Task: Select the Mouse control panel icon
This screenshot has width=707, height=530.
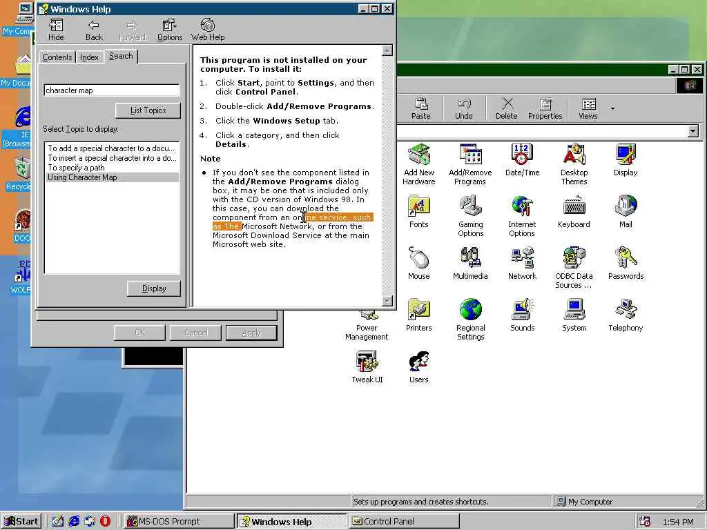Action: 419,264
